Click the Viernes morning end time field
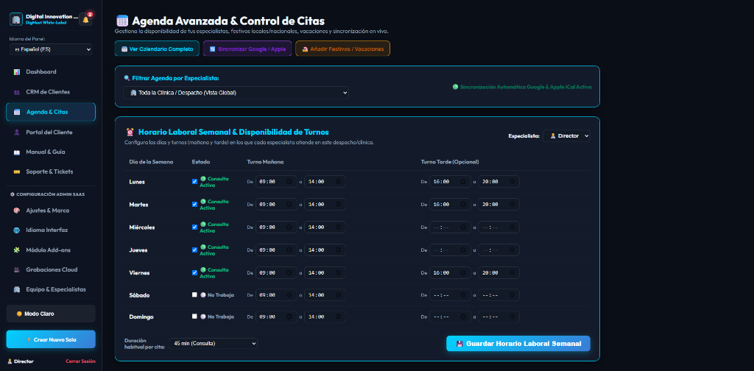This screenshot has height=371, width=754. (x=325, y=272)
